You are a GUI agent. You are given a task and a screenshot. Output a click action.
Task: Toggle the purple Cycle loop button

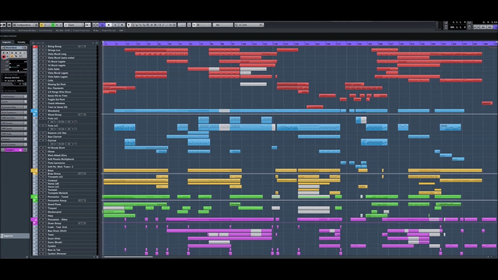point(102,25)
